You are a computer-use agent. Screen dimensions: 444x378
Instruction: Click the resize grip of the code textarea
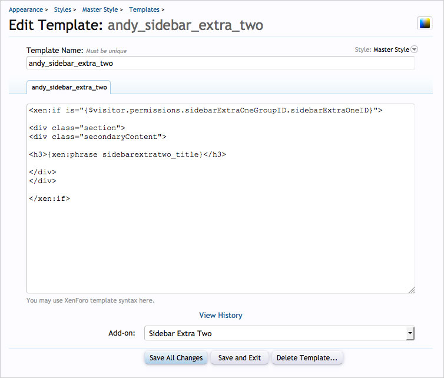pos(411,290)
